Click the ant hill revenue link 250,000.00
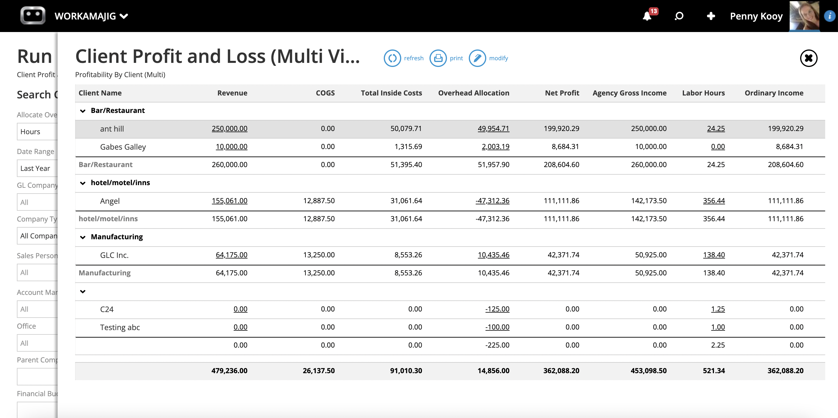838x418 pixels. pos(229,128)
